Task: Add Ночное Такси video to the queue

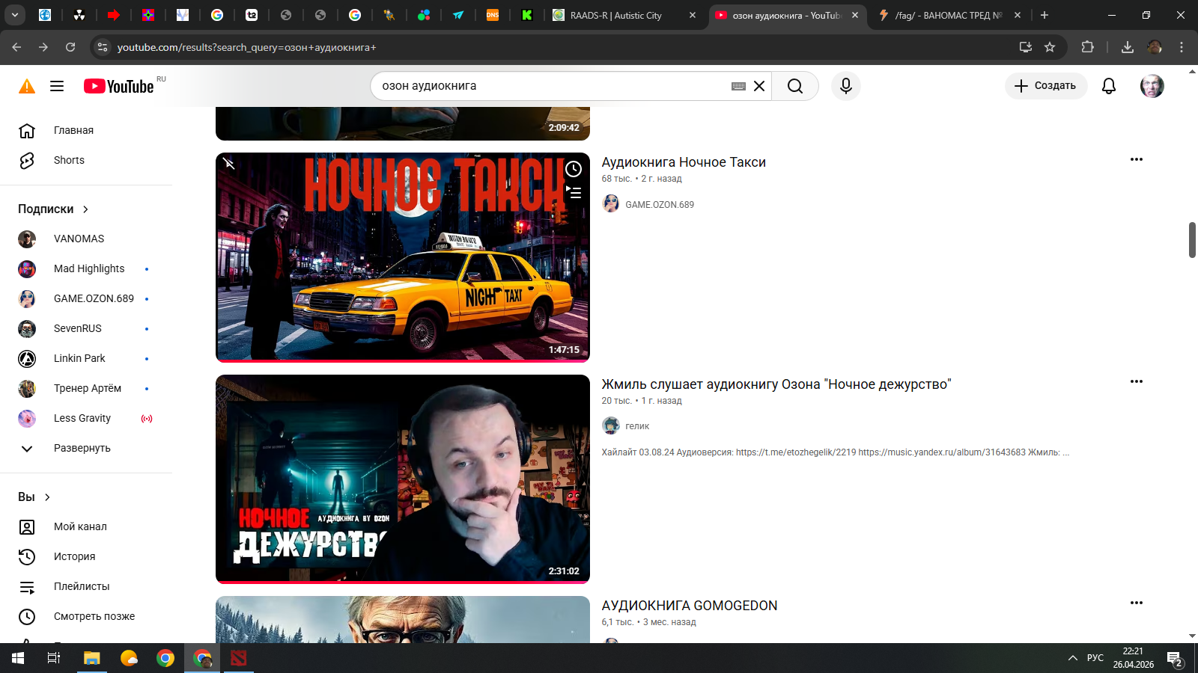Action: 574,192
